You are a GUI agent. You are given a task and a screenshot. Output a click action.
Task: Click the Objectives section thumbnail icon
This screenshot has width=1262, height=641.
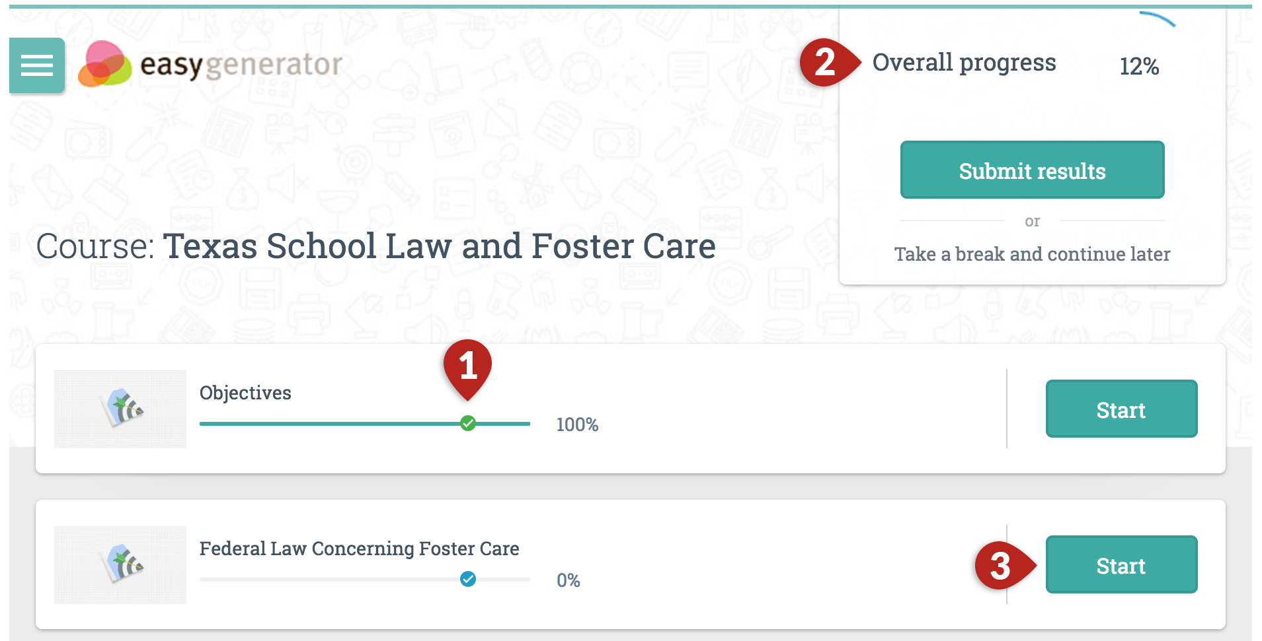(120, 409)
